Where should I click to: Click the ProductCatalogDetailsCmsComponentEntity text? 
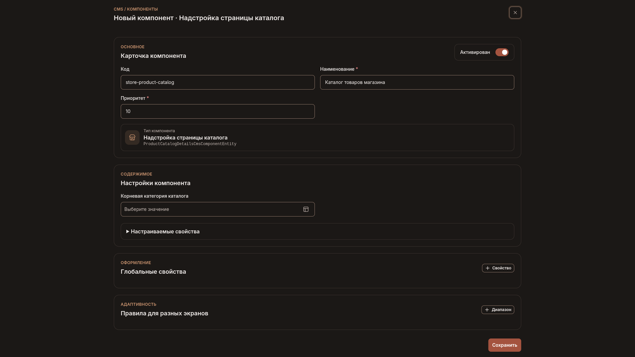tap(190, 144)
